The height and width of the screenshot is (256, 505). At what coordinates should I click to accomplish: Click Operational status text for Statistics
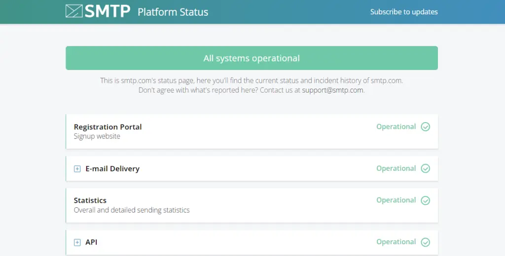tap(396, 200)
